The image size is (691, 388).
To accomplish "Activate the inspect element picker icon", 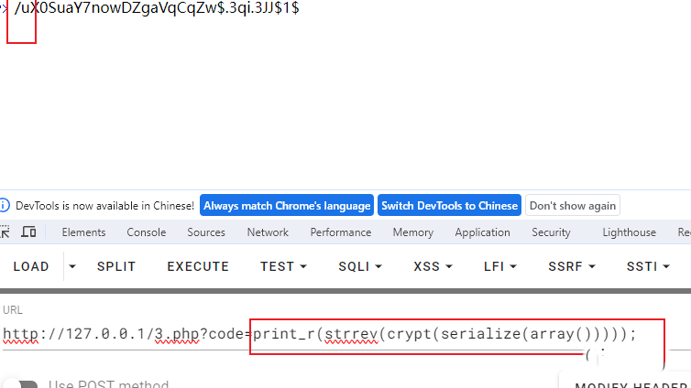I will pos(5,232).
